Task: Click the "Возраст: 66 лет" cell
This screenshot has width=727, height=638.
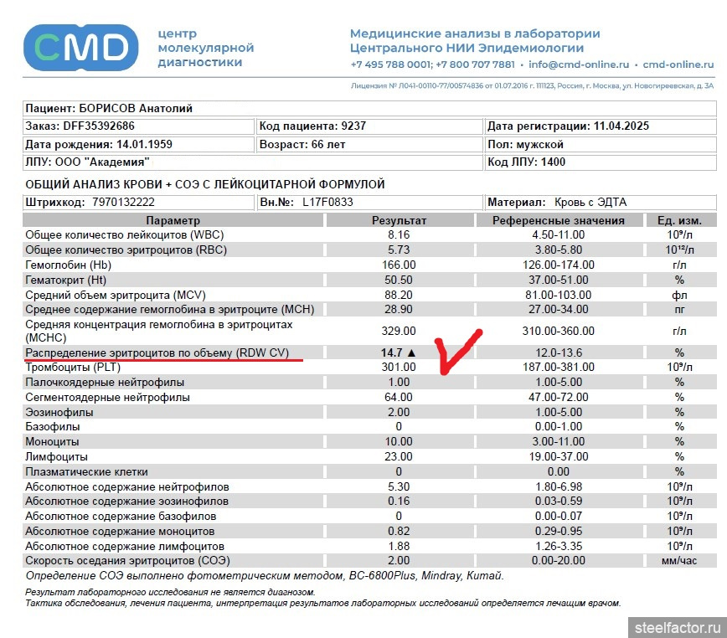Action: point(369,144)
